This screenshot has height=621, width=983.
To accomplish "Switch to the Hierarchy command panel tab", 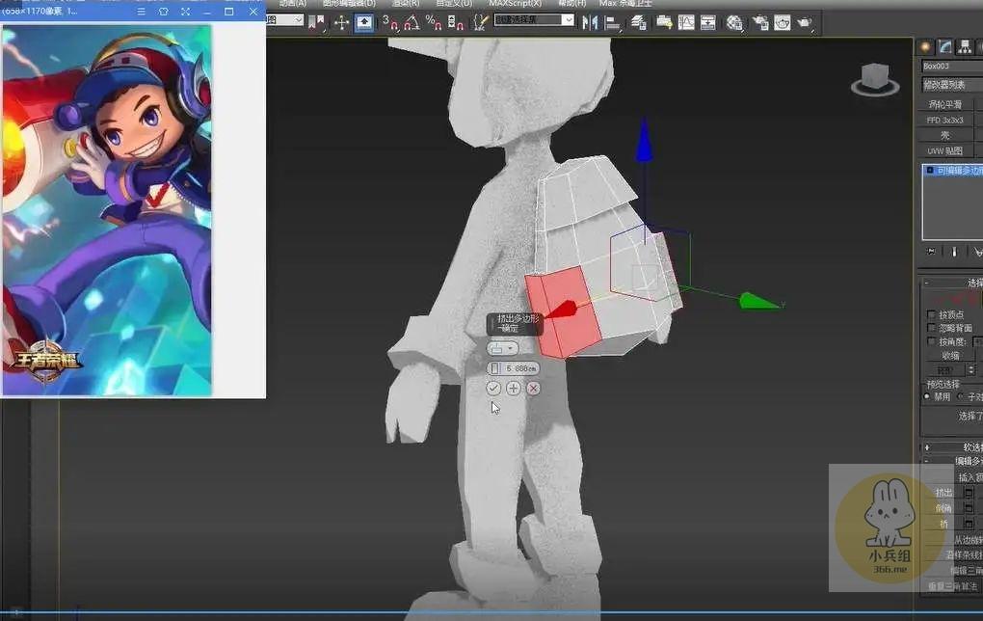I will tap(964, 47).
